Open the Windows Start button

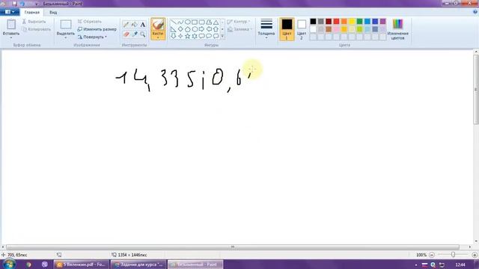point(9,264)
